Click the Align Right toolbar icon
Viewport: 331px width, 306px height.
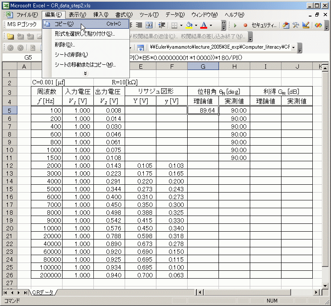[139, 25]
